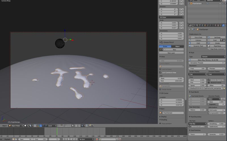Open the Render Display dropdown
Screen dimensions: 227x141
[197, 74]
